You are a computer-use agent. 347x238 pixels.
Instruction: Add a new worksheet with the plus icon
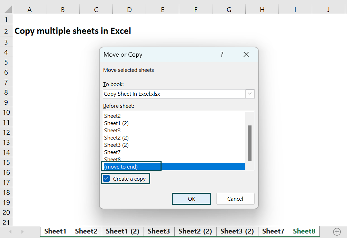337,231
